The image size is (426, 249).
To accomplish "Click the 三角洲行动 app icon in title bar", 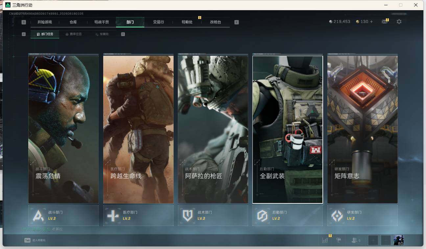I will 8,5.
